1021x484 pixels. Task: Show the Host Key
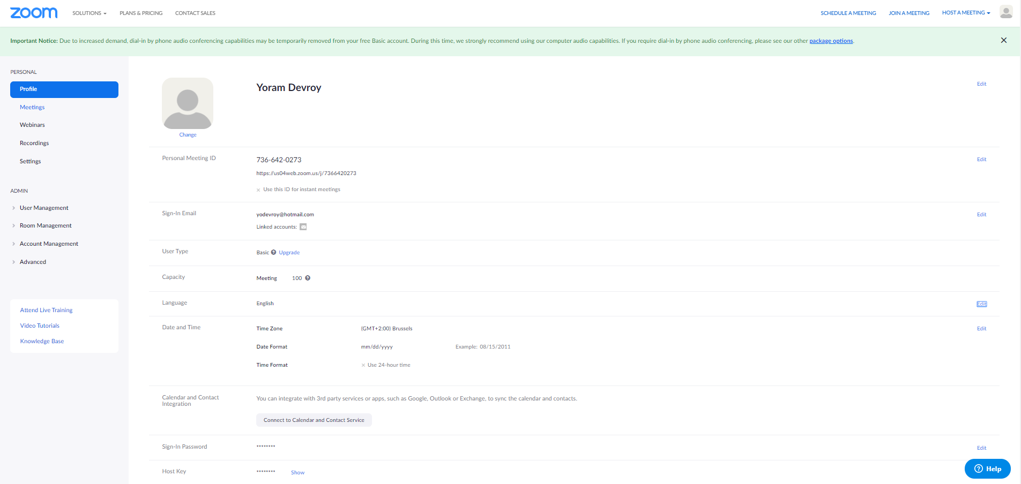tap(297, 472)
